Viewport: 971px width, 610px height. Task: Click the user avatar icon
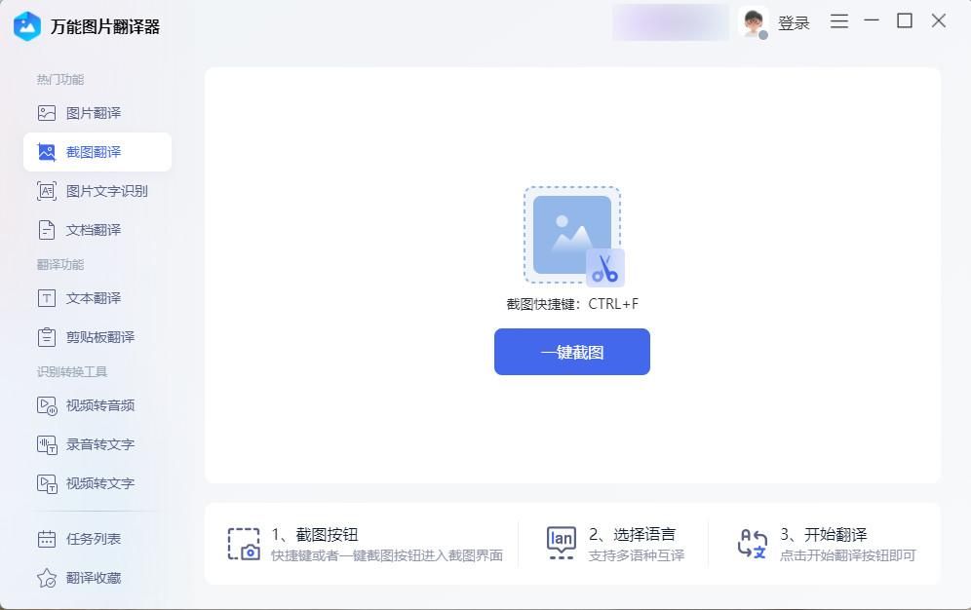[754, 22]
